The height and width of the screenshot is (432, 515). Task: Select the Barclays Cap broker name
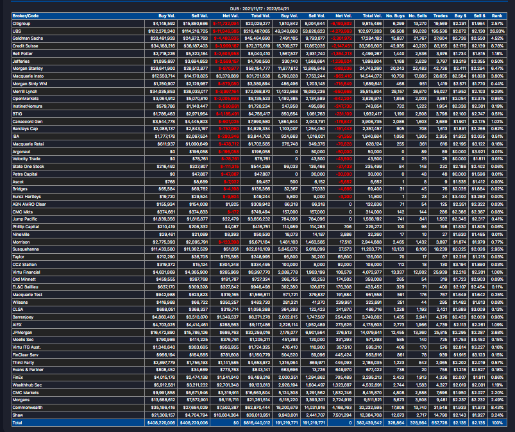25,129
